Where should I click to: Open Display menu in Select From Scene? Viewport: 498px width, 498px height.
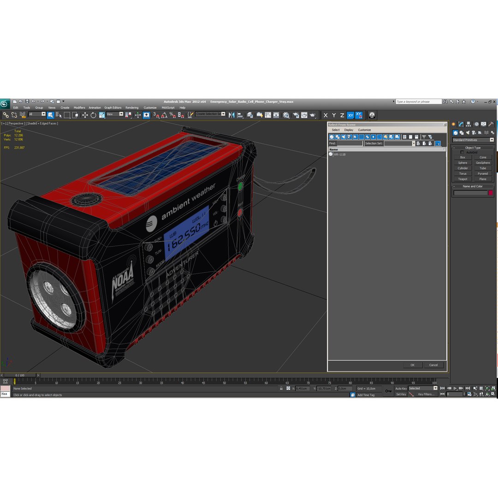349,130
